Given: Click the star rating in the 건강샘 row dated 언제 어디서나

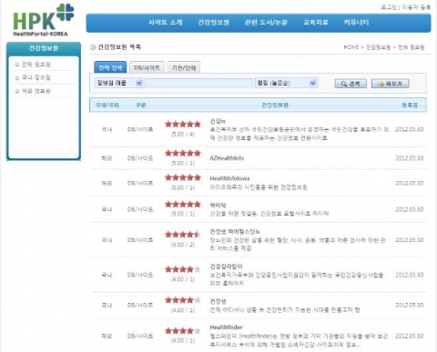Looking at the screenshot, I should (183, 300).
